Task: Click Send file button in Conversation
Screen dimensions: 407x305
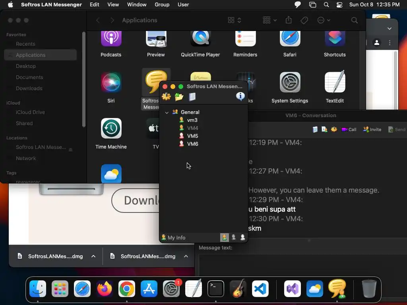Action: pos(397,129)
